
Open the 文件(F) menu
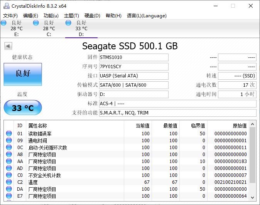coord(10,16)
